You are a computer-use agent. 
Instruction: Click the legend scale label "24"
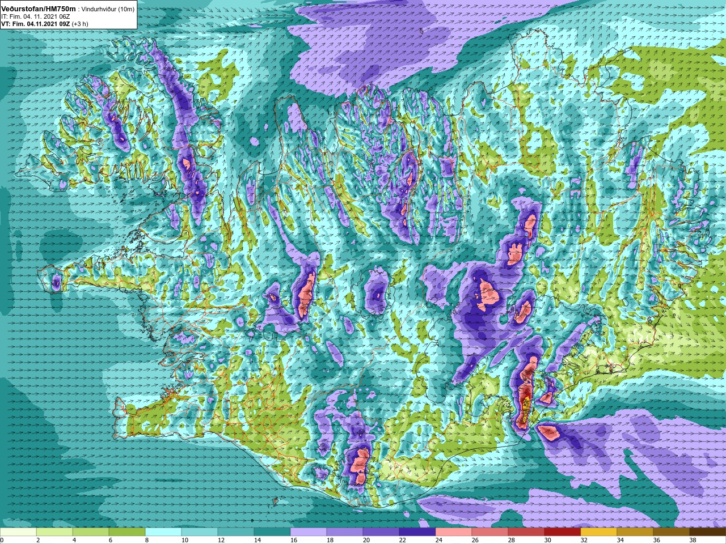[439, 540]
